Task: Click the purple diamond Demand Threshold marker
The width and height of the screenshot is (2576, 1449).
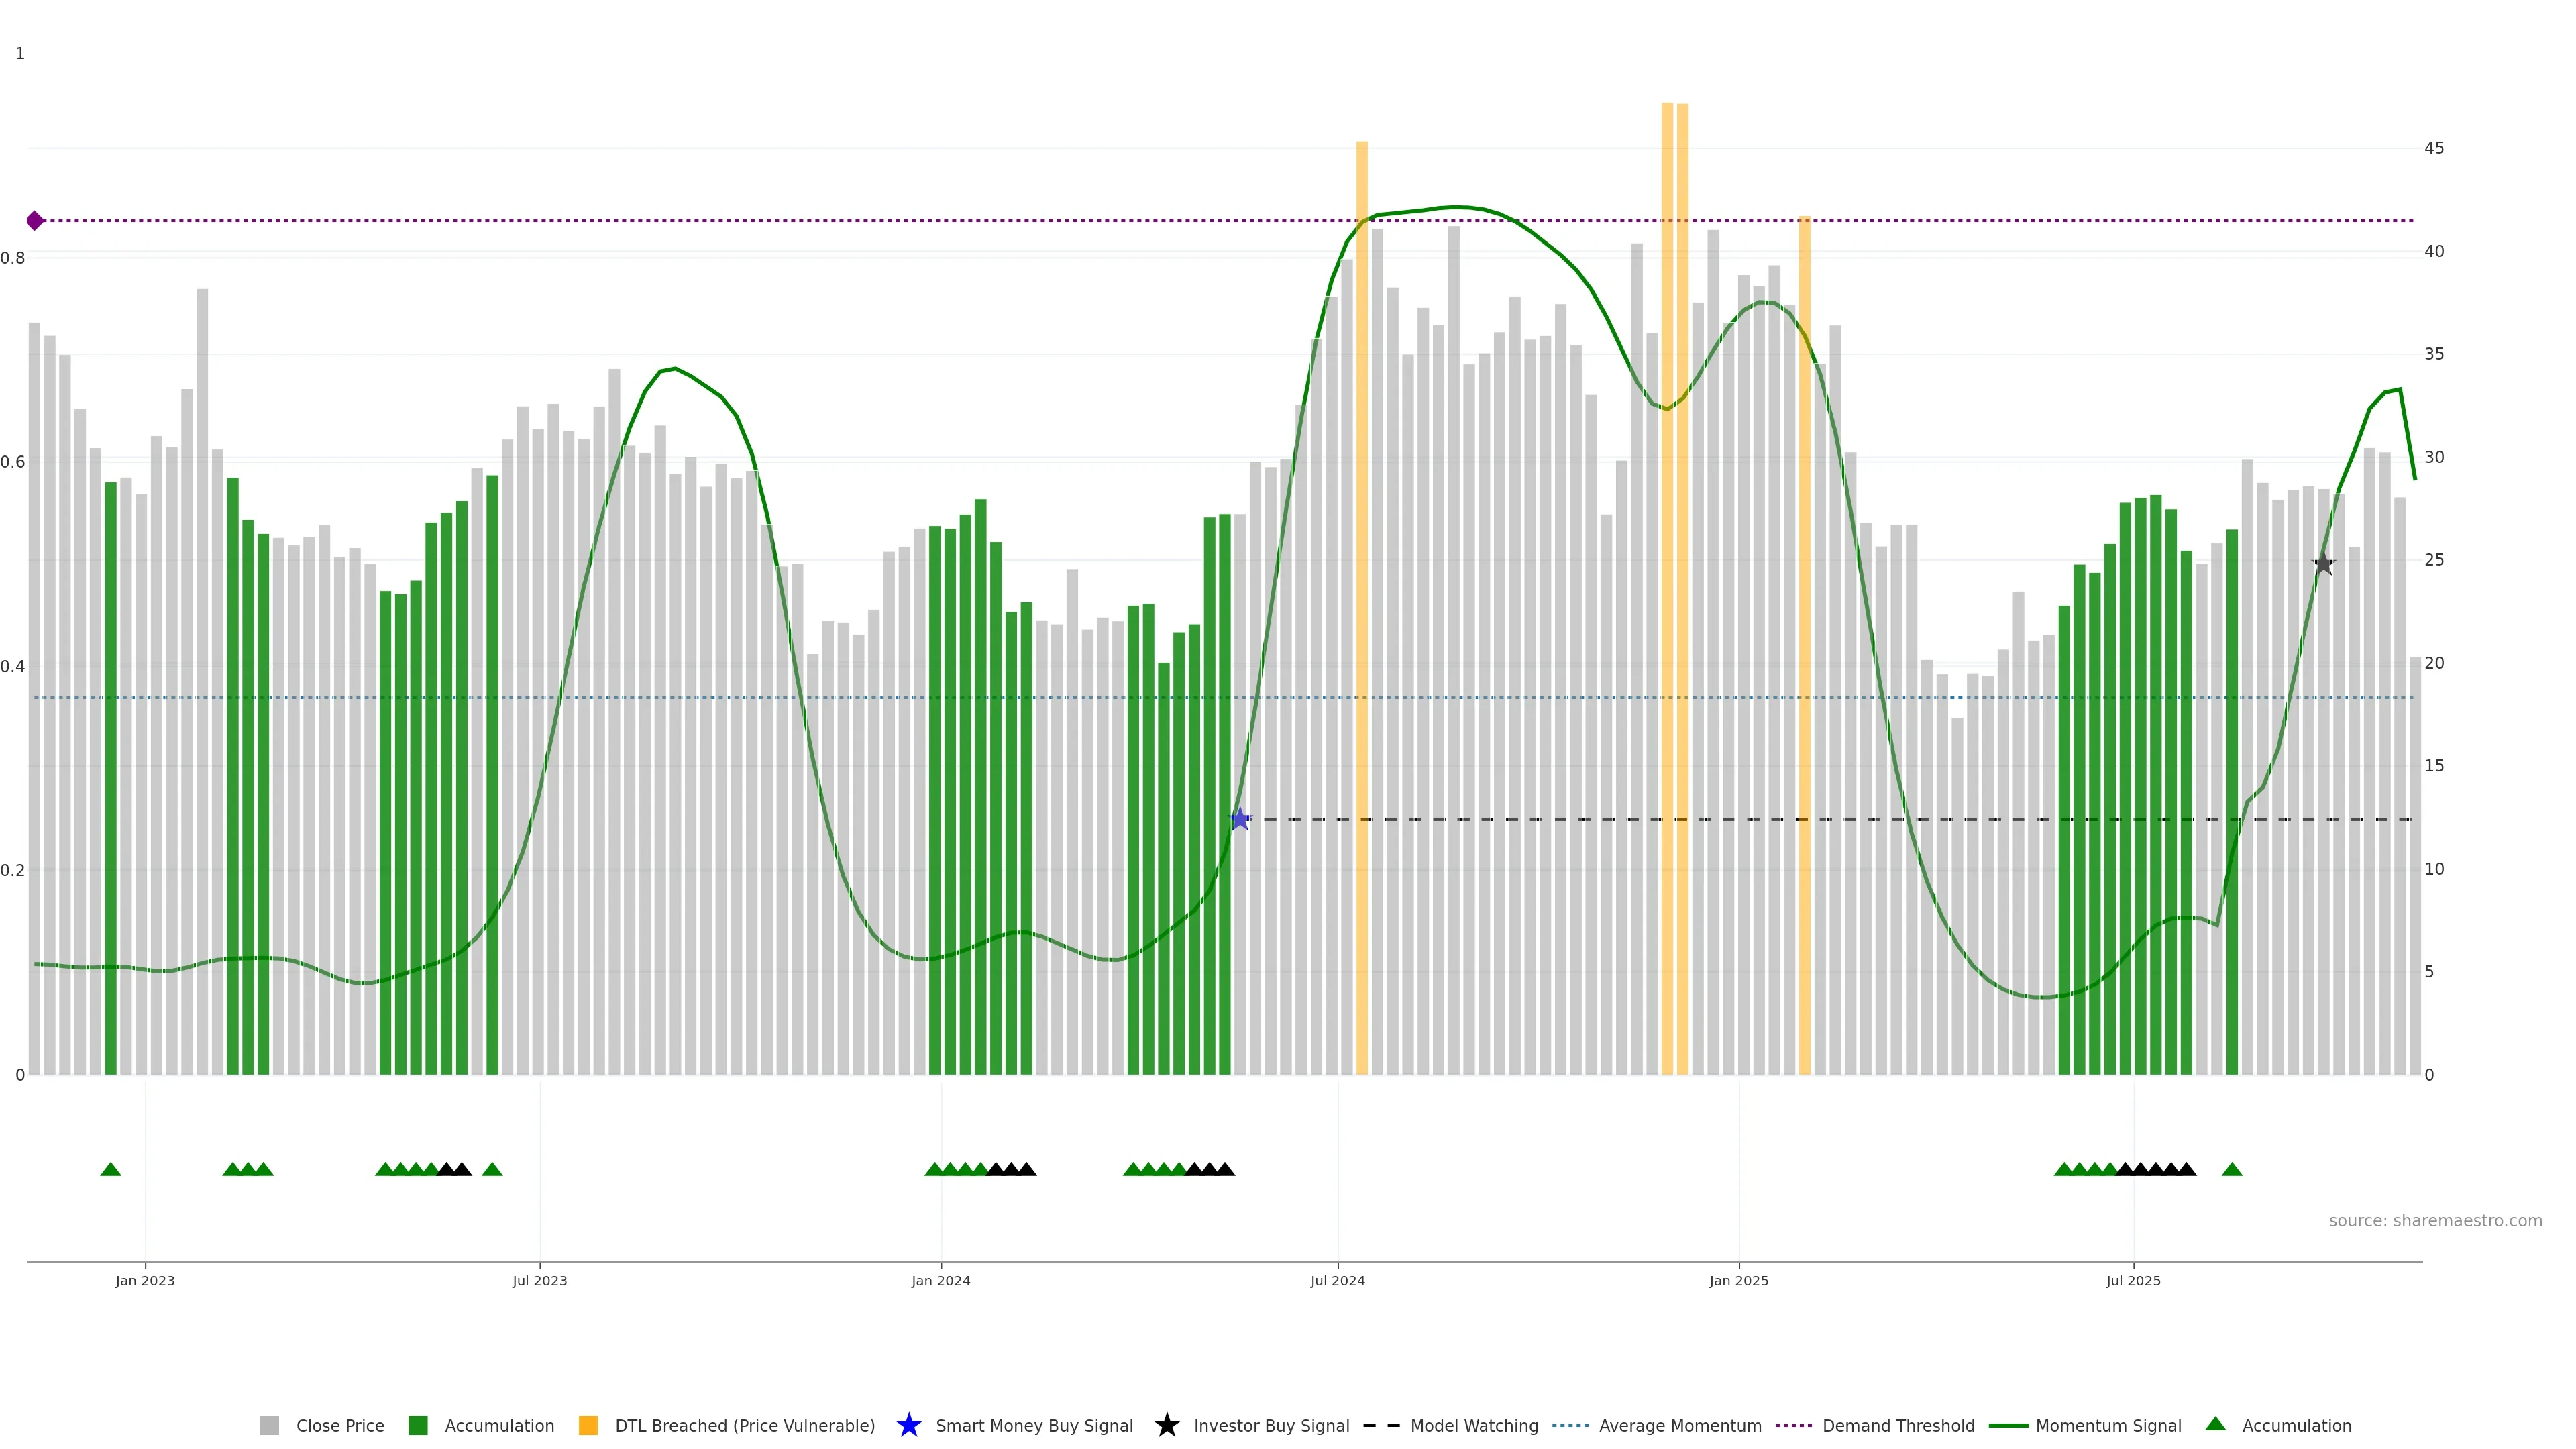Action: click(35, 221)
